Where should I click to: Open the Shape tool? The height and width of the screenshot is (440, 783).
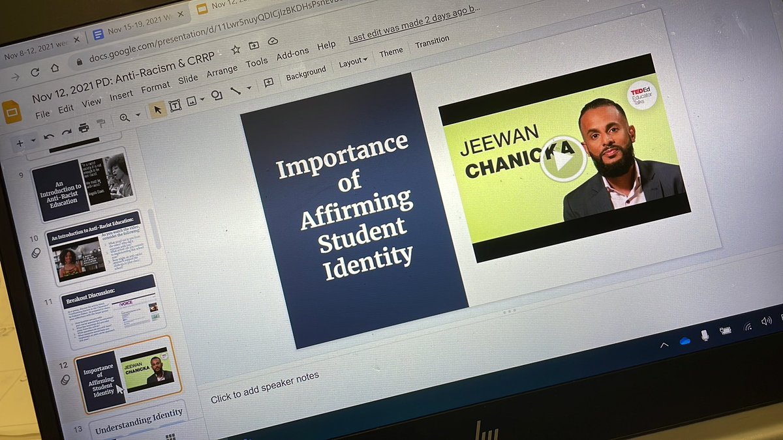tap(217, 95)
